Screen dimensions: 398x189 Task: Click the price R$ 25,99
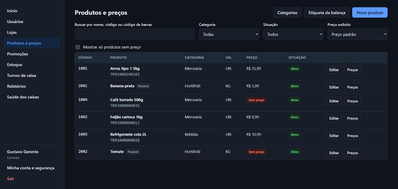[254, 69]
